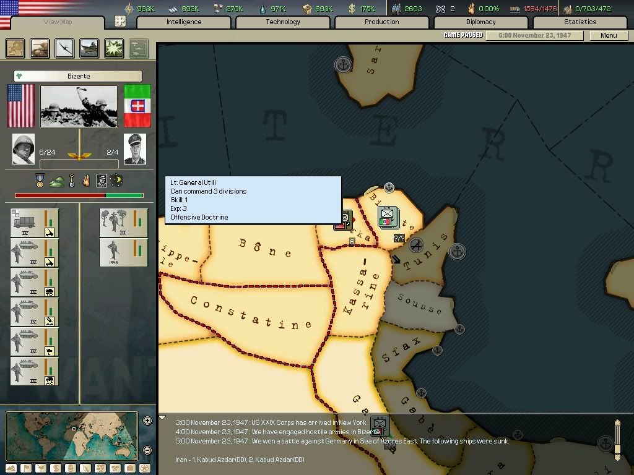Open the Diplomacy tab
This screenshot has height=475, width=634.
481,22
